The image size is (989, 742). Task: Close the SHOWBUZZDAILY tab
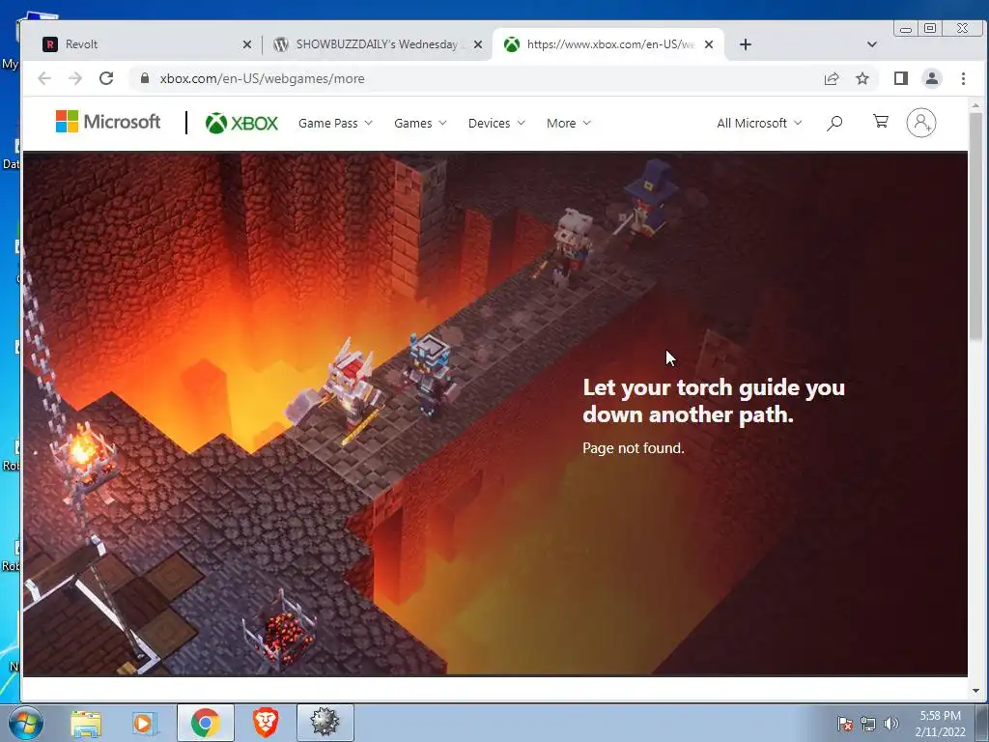[x=478, y=44]
